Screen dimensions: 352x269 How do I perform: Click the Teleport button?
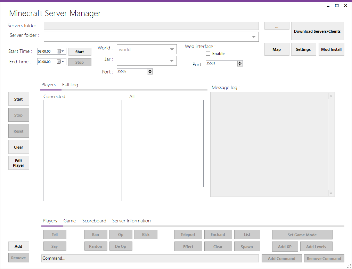pyautogui.click(x=188, y=235)
